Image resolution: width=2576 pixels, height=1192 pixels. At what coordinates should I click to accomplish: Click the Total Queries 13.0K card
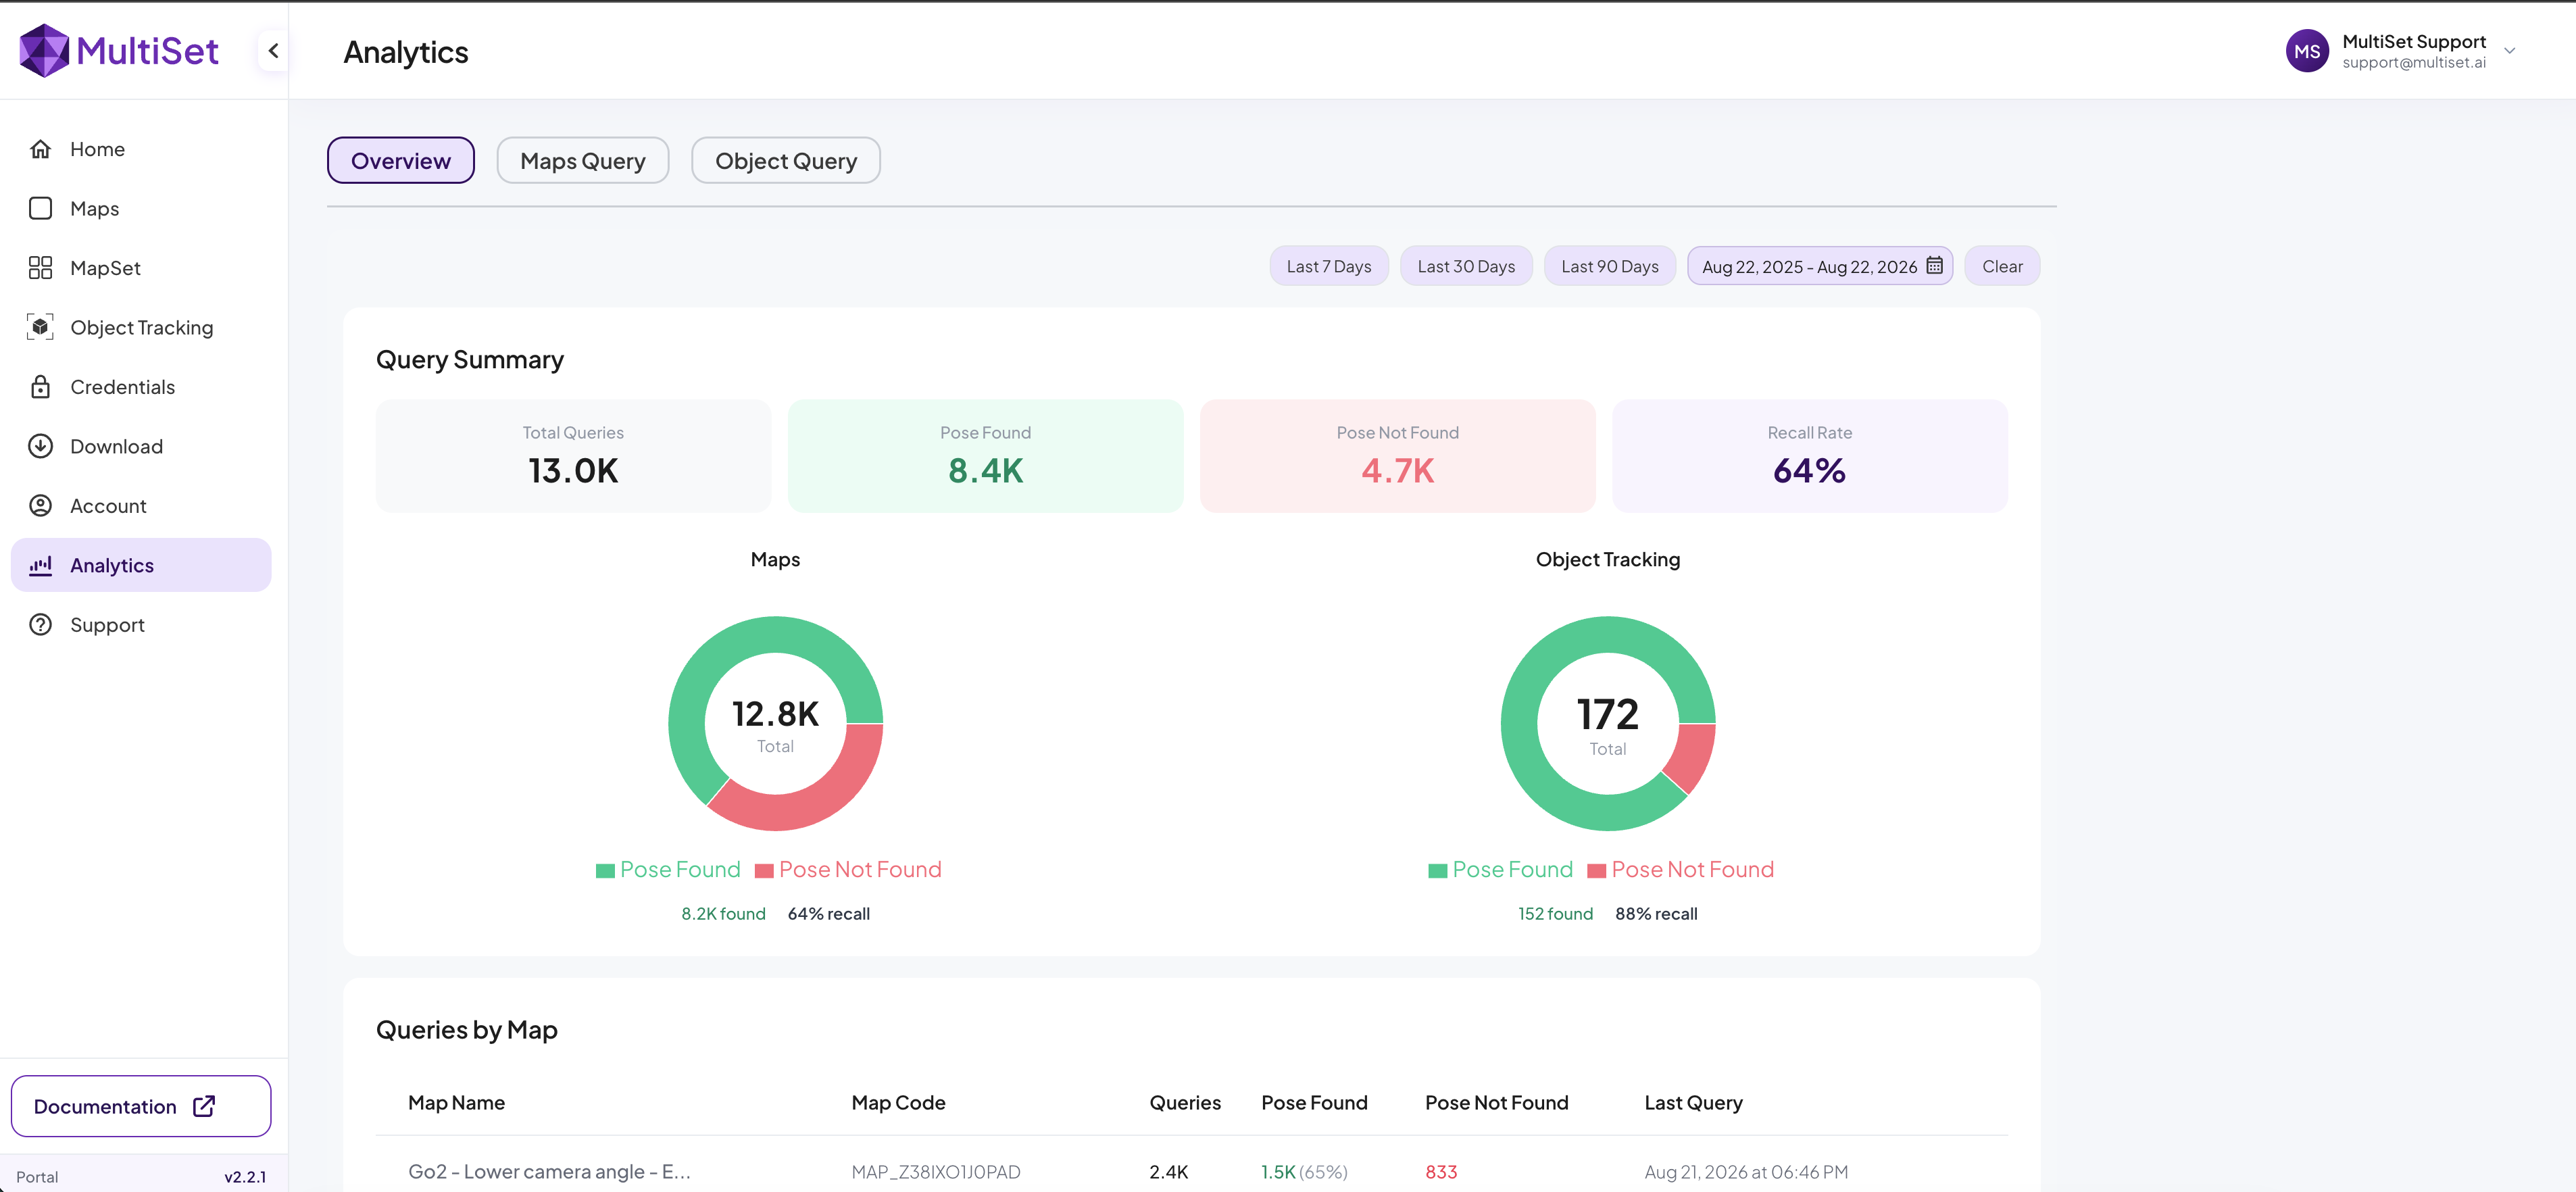pyautogui.click(x=574, y=456)
